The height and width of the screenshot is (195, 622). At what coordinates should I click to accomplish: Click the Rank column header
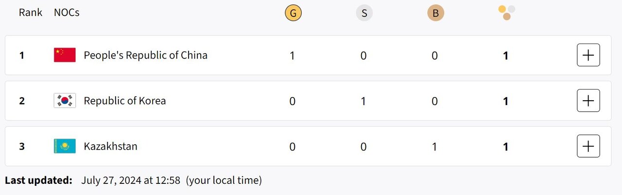(31, 13)
